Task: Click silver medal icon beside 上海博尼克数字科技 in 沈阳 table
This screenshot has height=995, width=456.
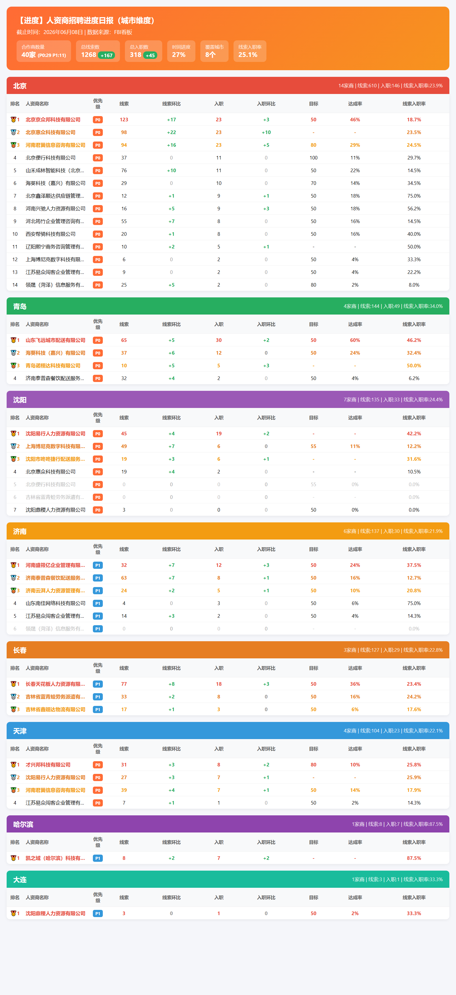Action: coord(13,447)
